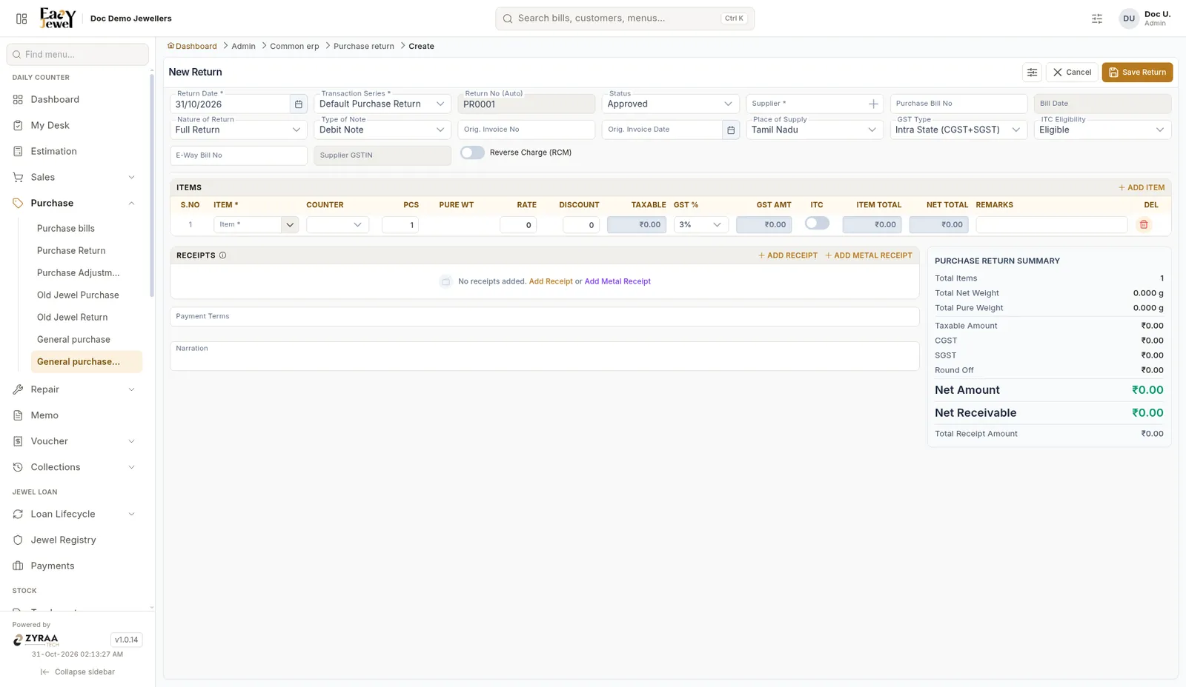Open Dashboard from sidebar

point(77,99)
